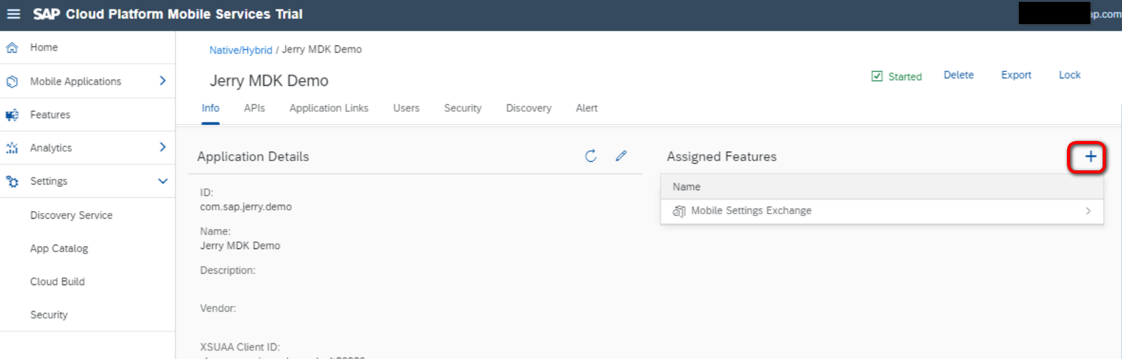
Task: Open Features in the sidebar
Action: pyautogui.click(x=50, y=115)
